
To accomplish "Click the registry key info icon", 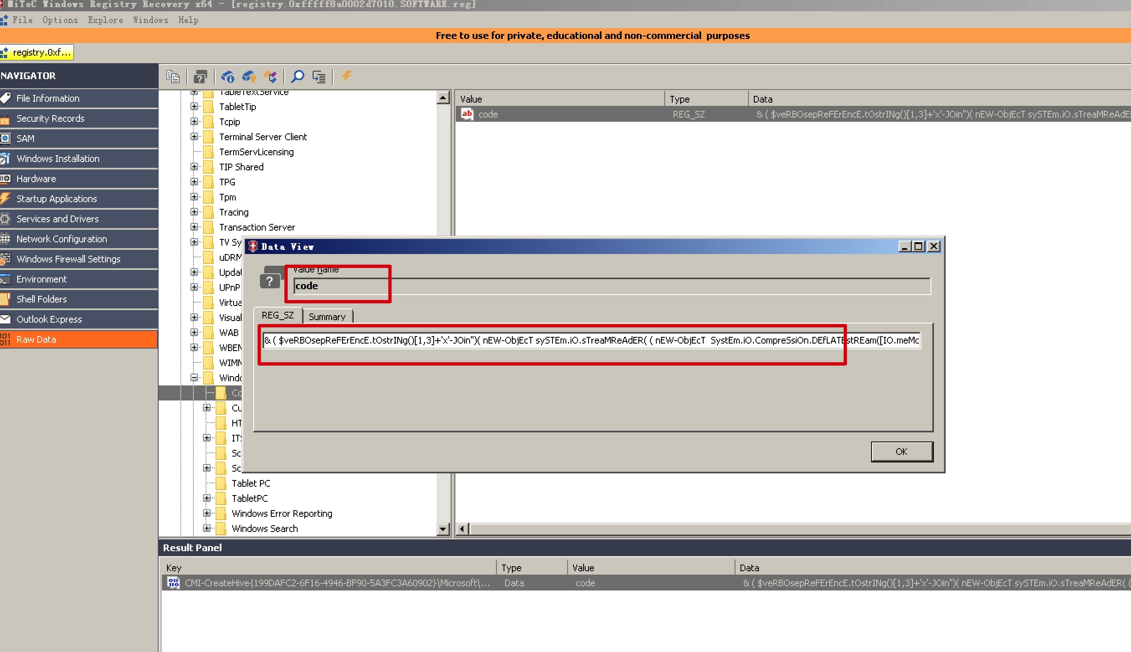I will click(x=228, y=77).
